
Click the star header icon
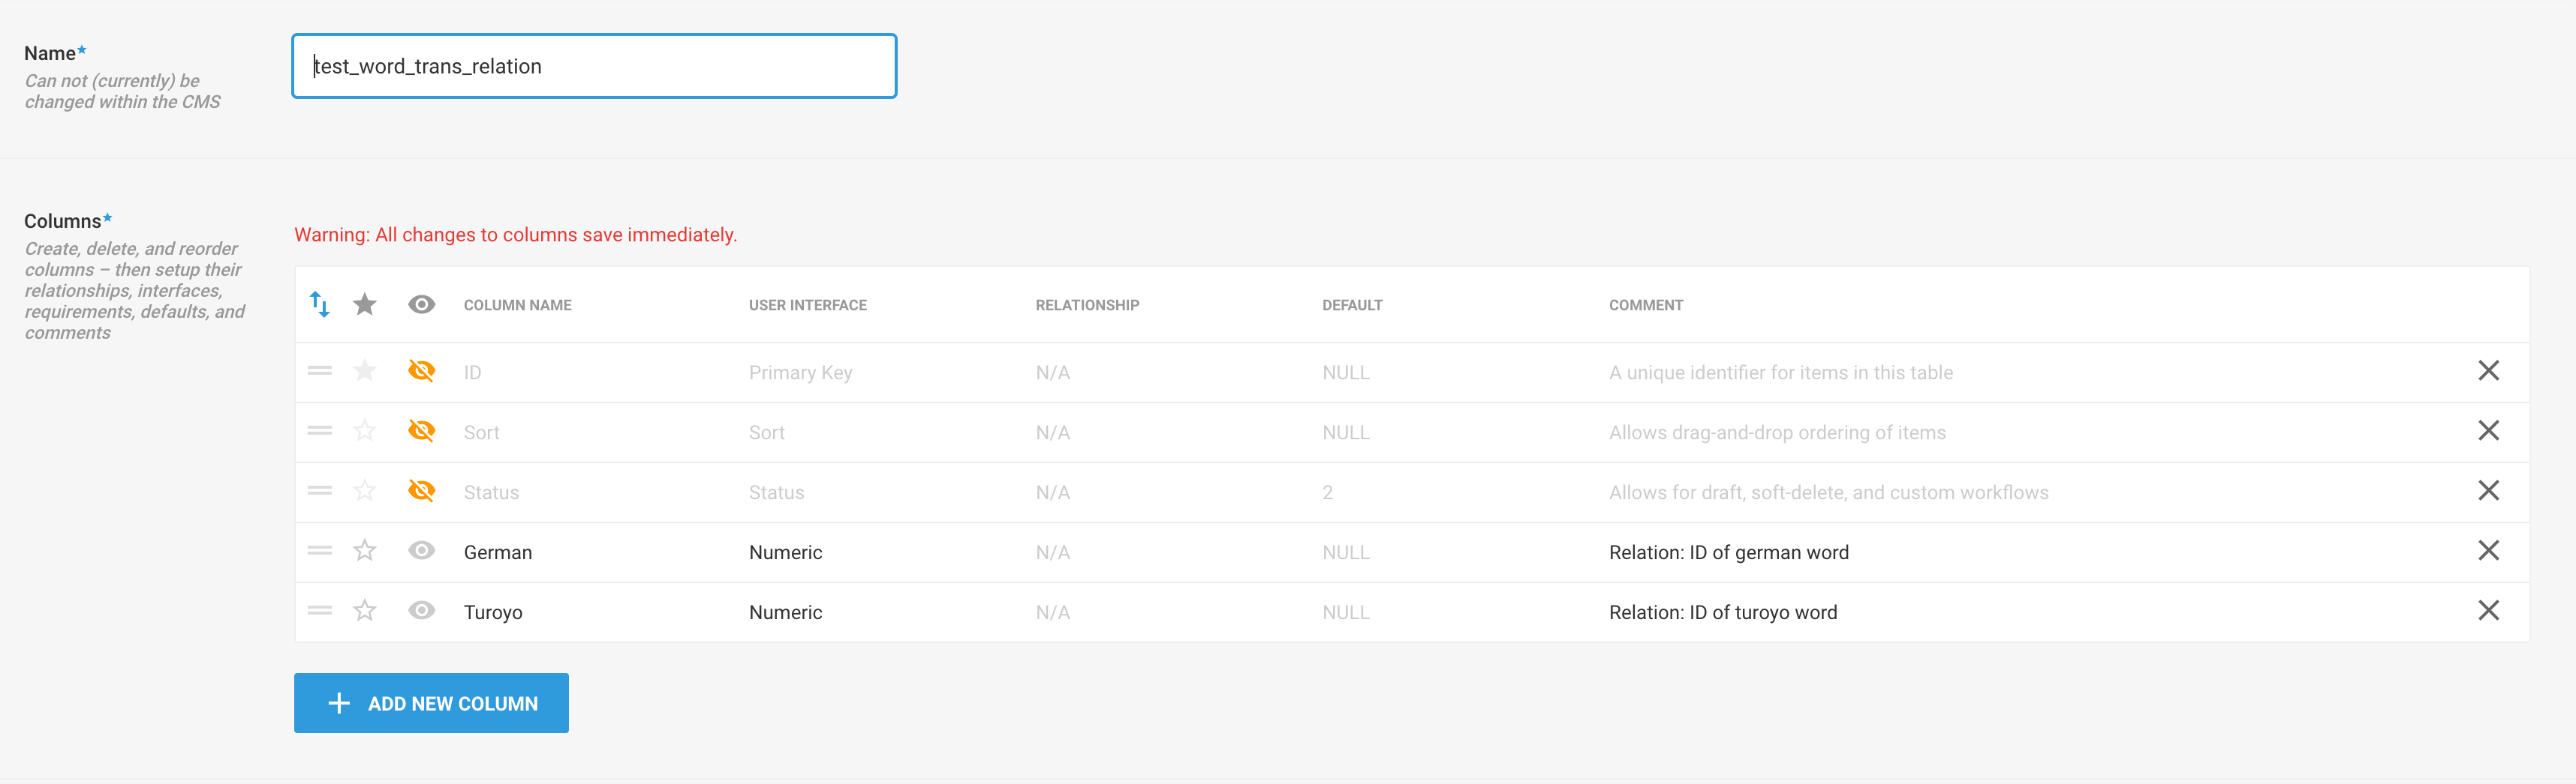point(365,304)
